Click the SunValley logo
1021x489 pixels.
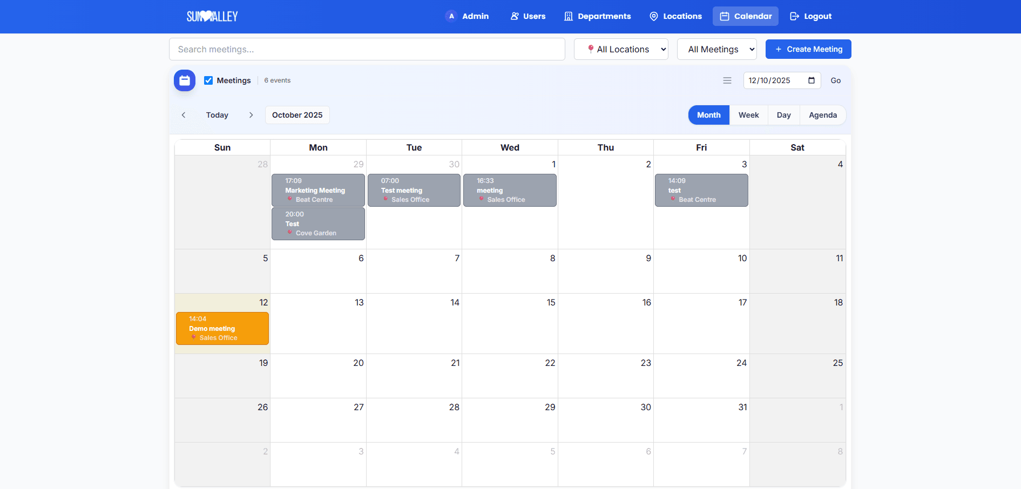coord(212,16)
